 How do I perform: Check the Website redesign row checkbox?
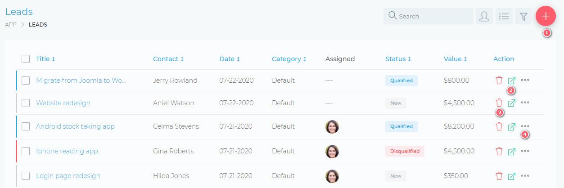tap(26, 103)
